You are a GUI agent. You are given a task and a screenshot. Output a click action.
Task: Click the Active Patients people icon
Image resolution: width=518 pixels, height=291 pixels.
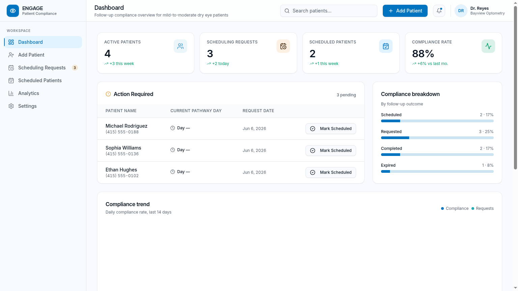(180, 46)
